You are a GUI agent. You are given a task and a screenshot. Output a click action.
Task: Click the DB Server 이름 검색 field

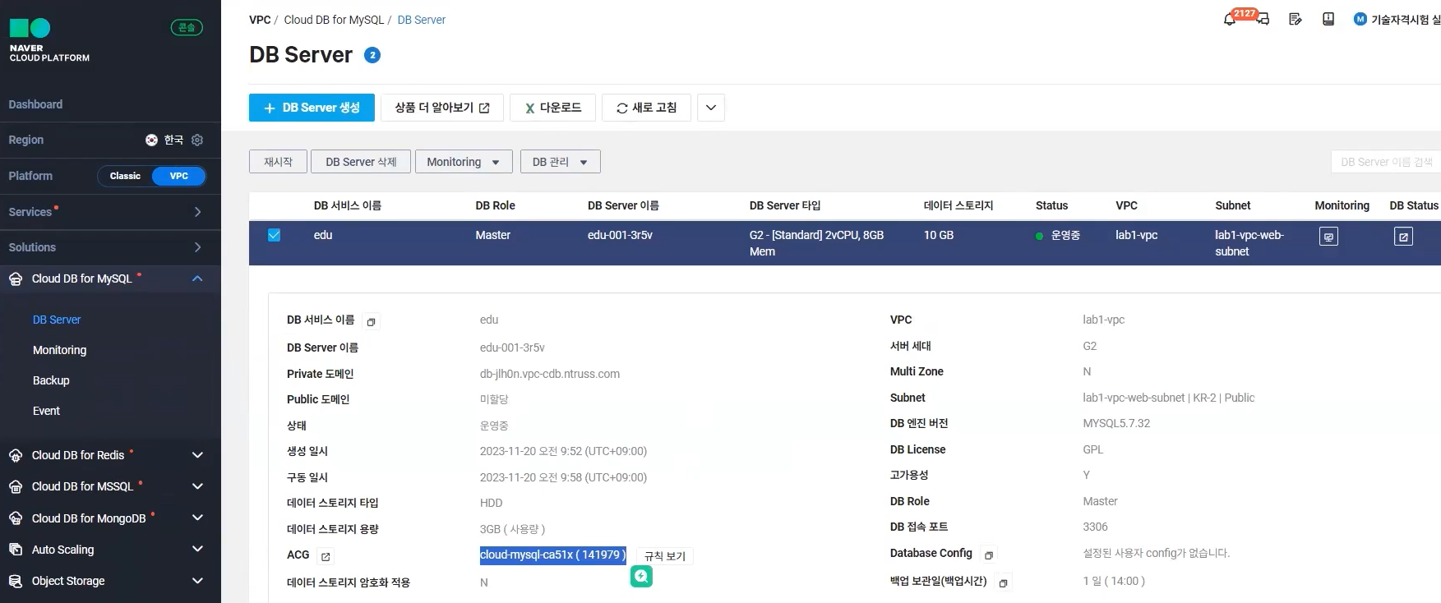pos(1386,162)
